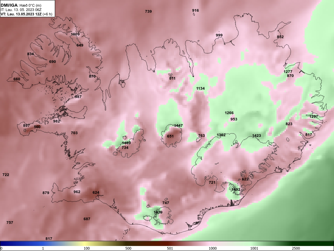
Task: Click the 687 value label
Action: point(87,219)
